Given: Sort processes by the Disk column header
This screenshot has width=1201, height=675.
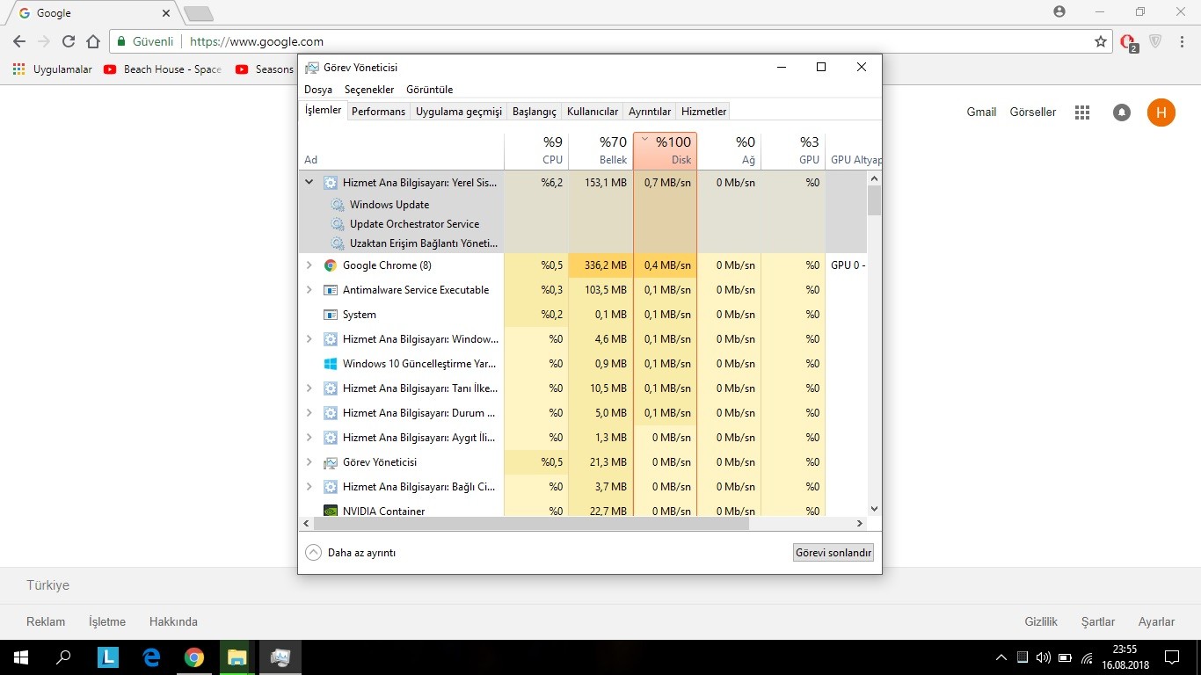Looking at the screenshot, I should pyautogui.click(x=665, y=150).
